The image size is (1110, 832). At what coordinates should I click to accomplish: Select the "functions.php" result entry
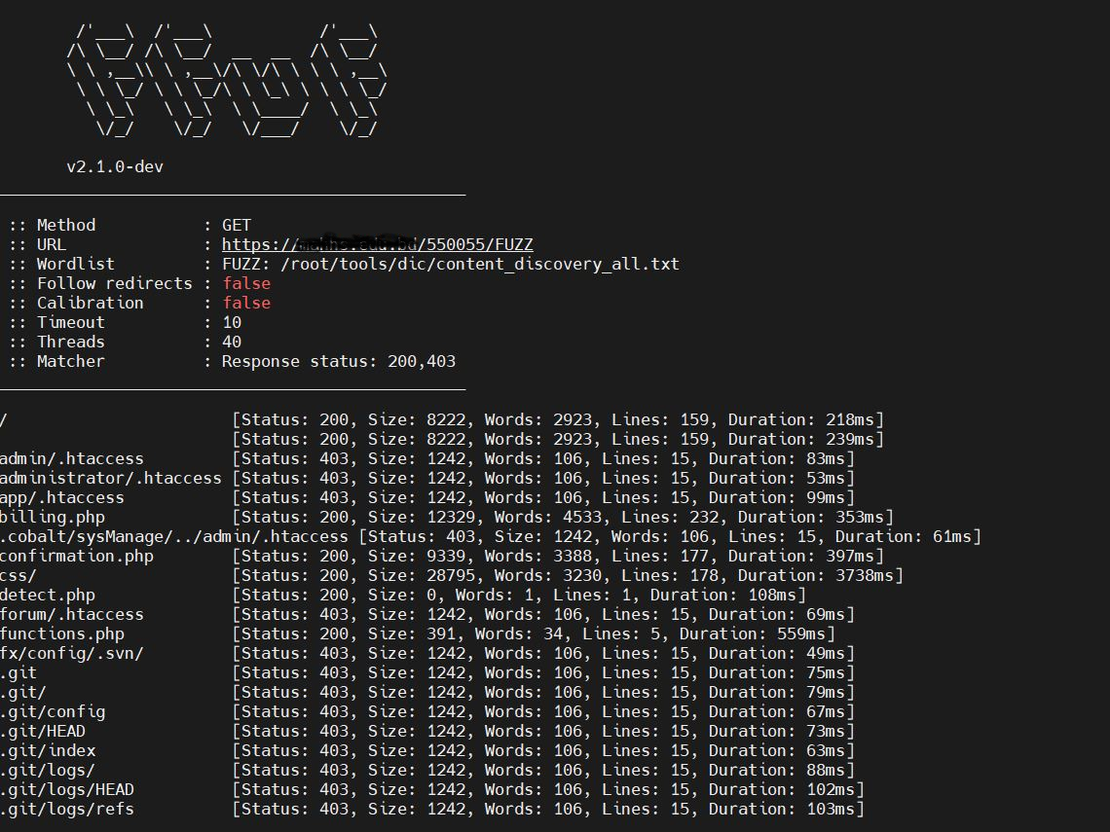(x=62, y=633)
